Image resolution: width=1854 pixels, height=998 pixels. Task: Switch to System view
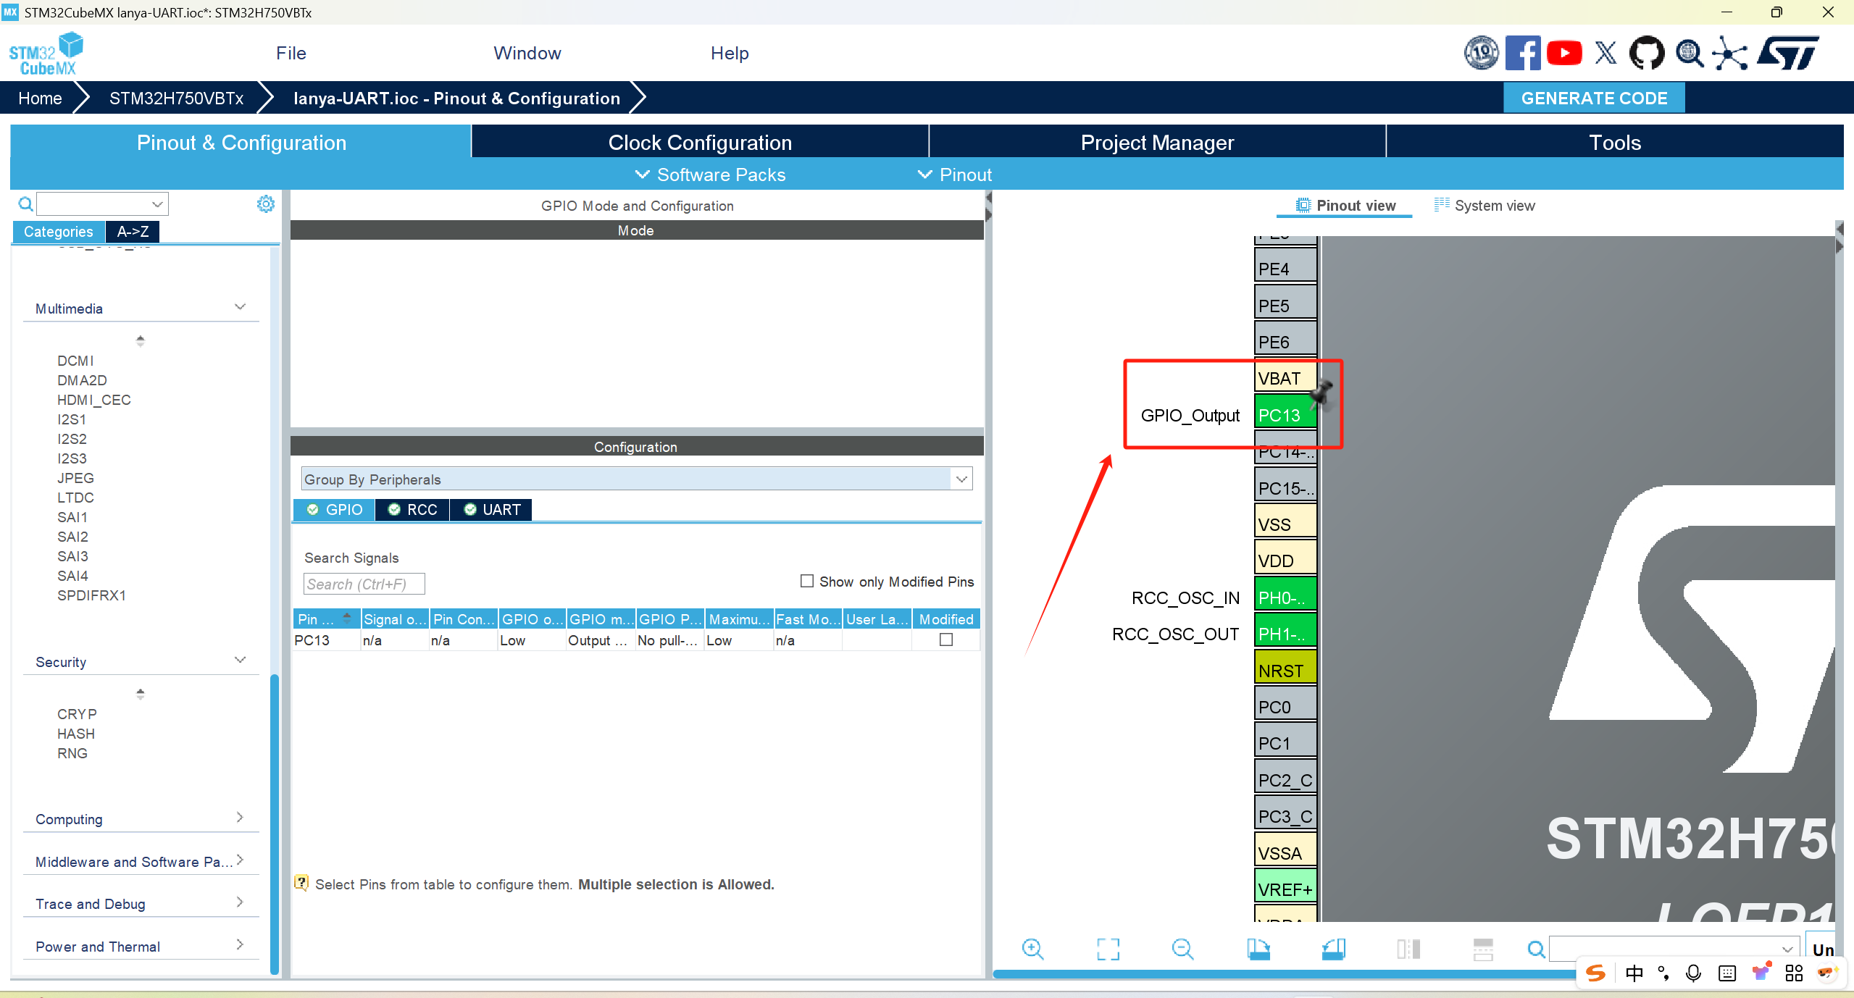tap(1484, 206)
